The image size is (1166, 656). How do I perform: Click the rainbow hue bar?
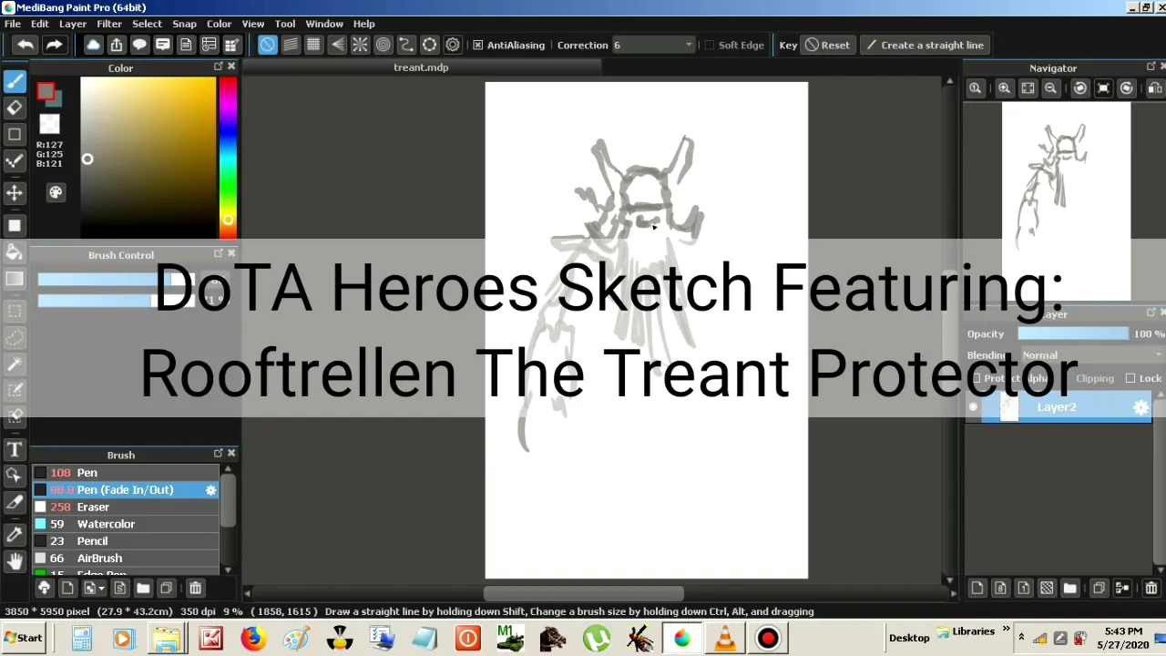(x=228, y=158)
